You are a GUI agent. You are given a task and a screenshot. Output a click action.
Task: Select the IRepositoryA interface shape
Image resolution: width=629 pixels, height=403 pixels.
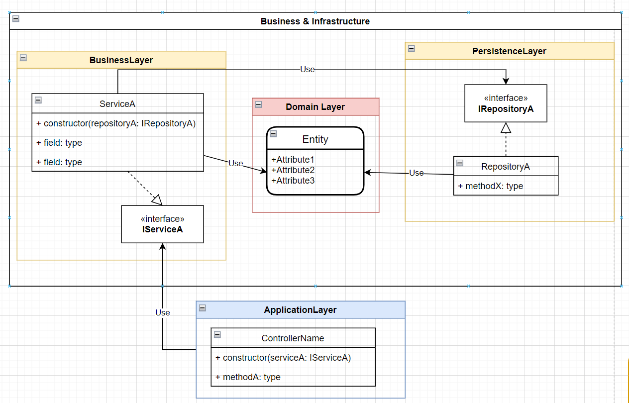coord(506,103)
